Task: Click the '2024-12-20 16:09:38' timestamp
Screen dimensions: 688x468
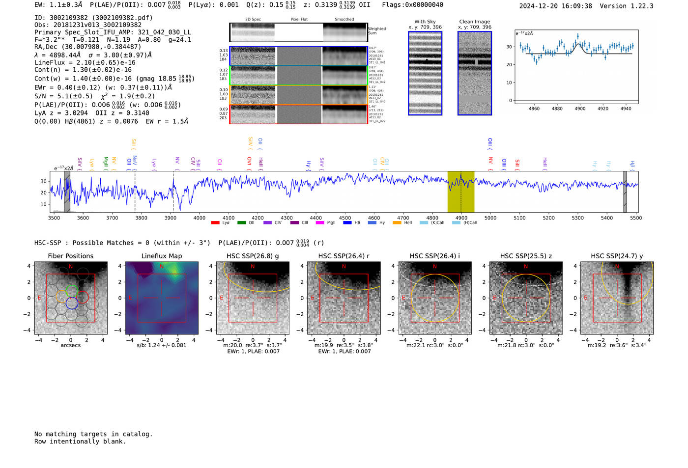Action: pyautogui.click(x=556, y=6)
